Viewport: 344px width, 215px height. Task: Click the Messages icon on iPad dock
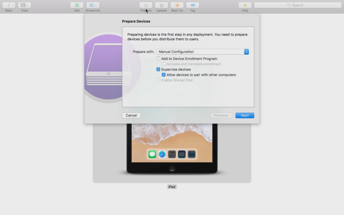153,155
